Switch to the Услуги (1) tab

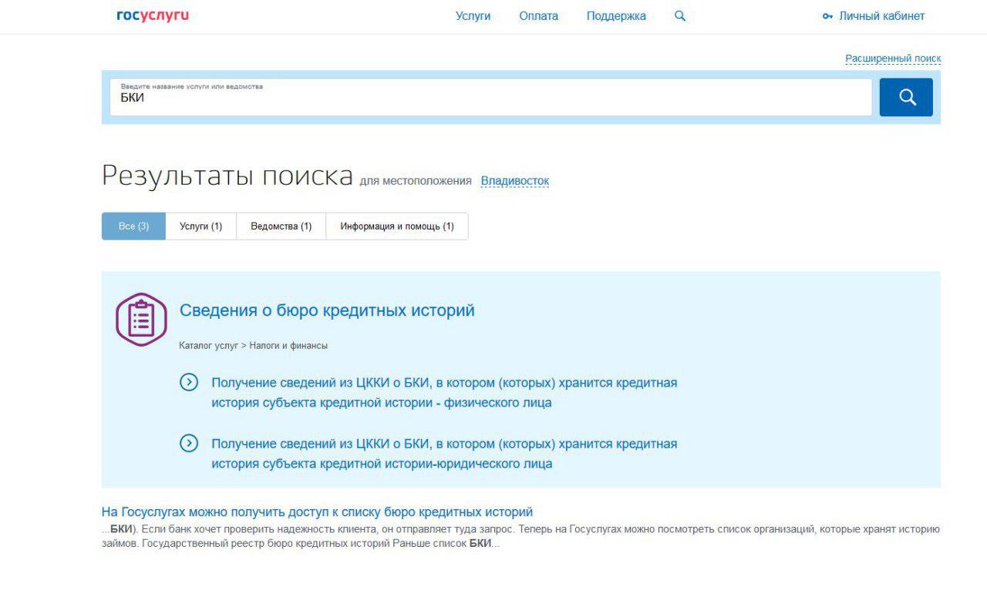coord(200,226)
